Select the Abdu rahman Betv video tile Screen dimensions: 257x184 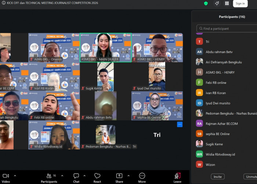tap(106, 106)
